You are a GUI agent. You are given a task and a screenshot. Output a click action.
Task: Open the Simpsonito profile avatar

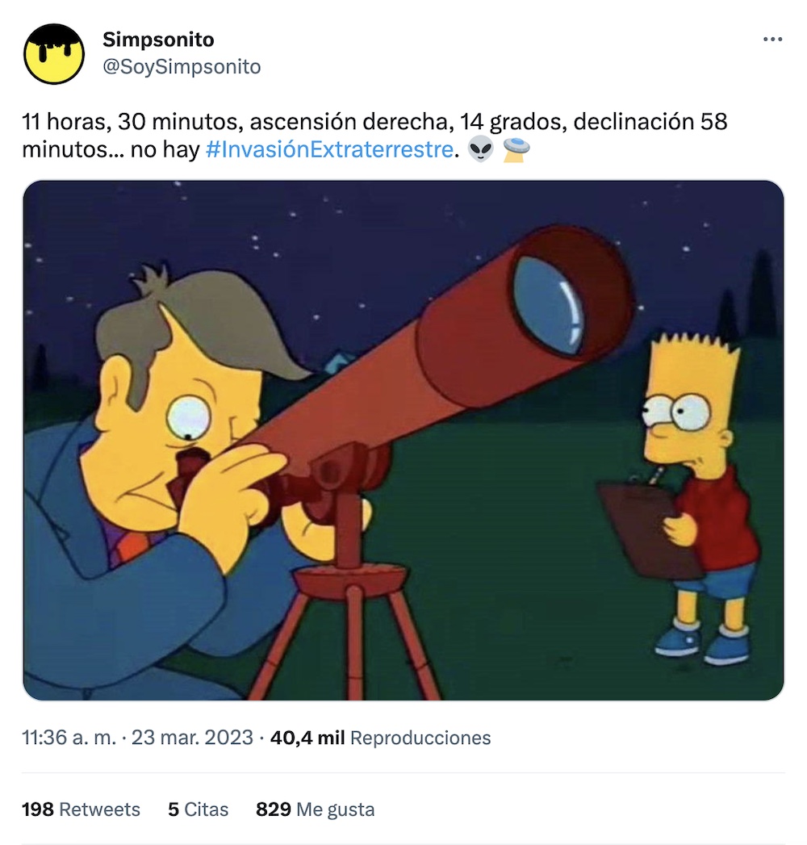(54, 54)
